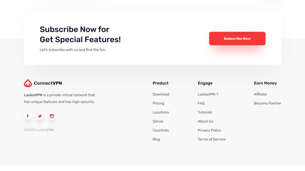The width and height of the screenshot is (305, 171).
Task: Open the FAQ link
Action: (201, 103)
